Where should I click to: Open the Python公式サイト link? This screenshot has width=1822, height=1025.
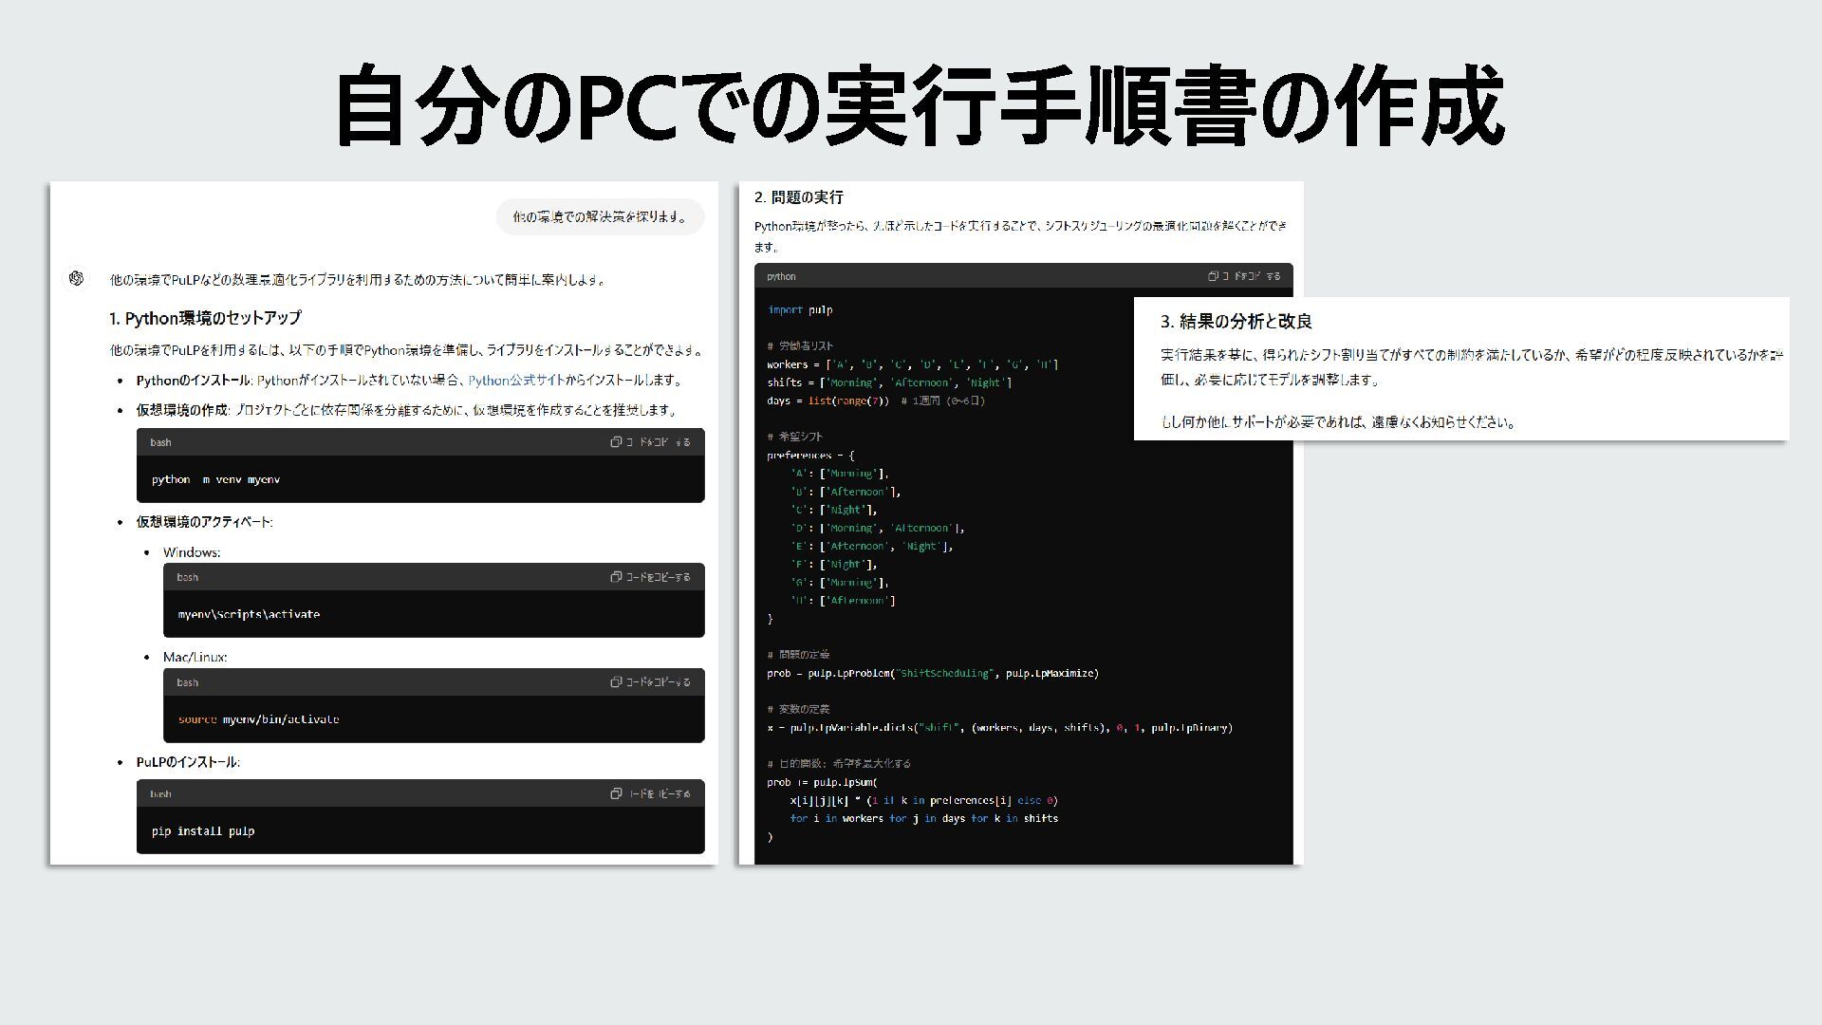(516, 381)
